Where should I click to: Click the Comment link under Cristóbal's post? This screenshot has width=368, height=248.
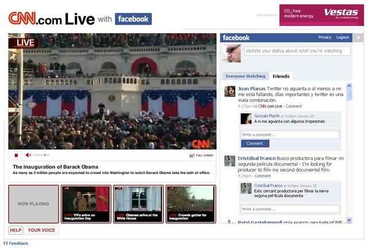[263, 176]
